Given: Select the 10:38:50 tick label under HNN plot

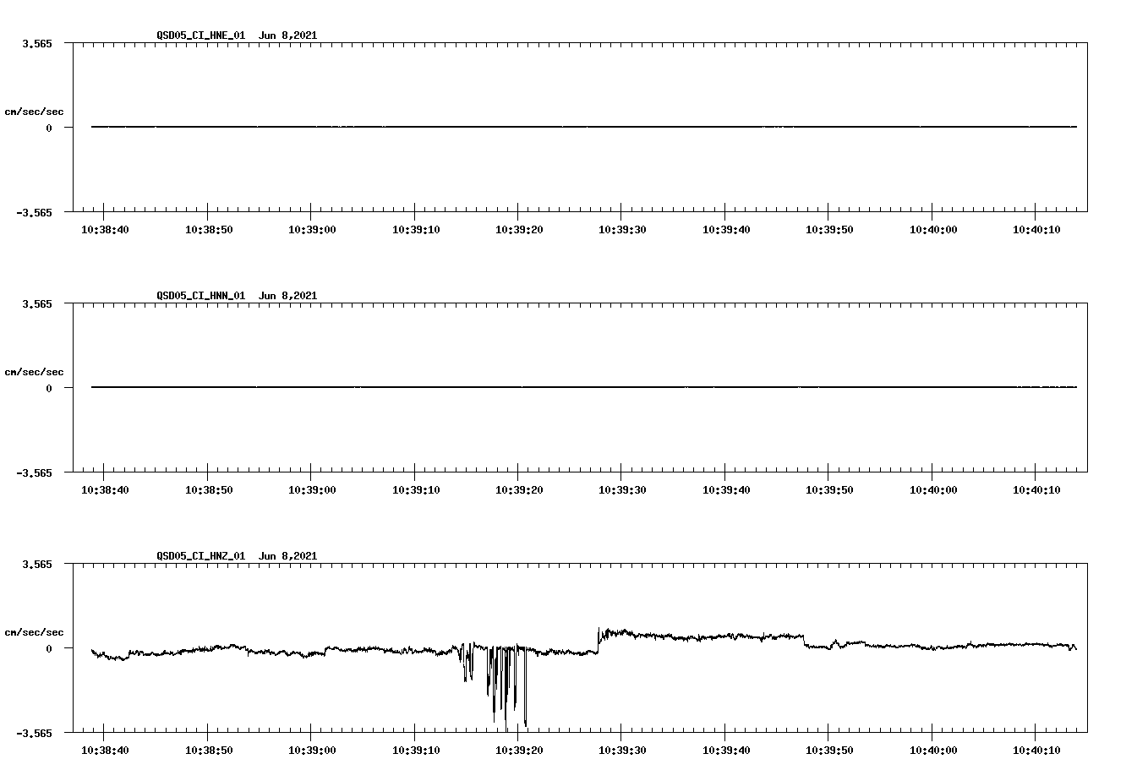Looking at the screenshot, I should tap(208, 490).
